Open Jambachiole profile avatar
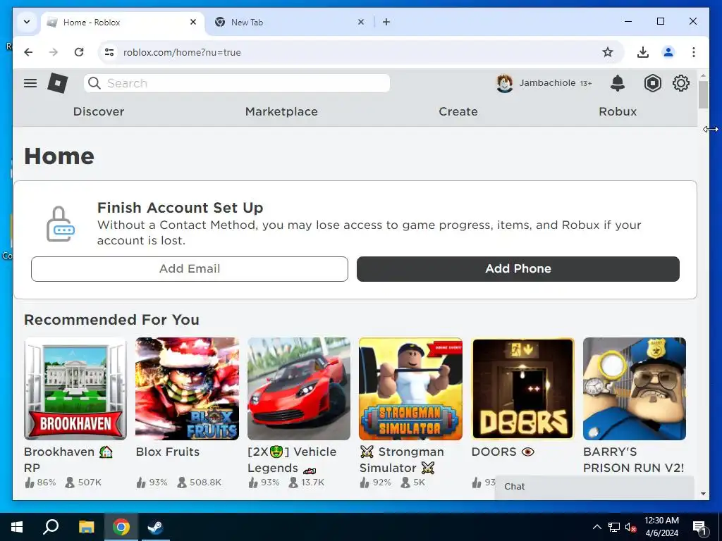The width and height of the screenshot is (722, 541). [x=505, y=84]
